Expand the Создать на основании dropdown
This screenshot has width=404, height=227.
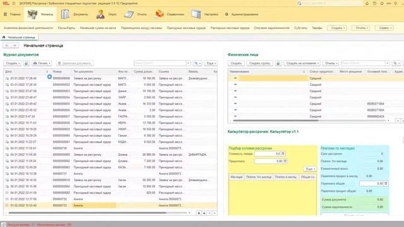click(302, 63)
